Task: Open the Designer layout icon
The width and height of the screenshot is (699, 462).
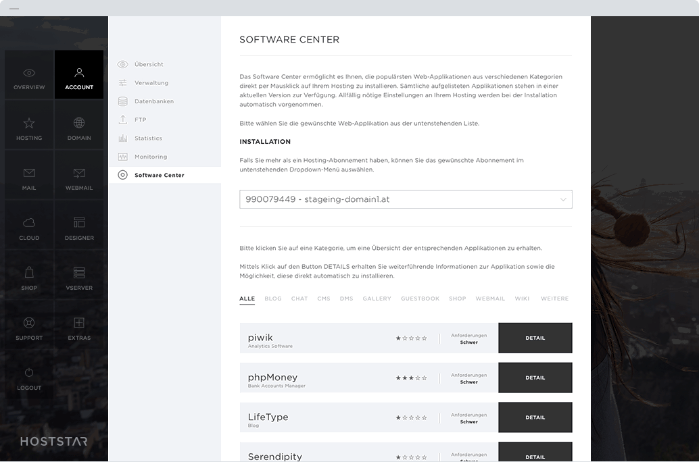Action: pos(79,222)
